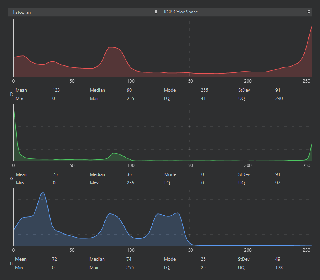Image resolution: width=320 pixels, height=280 pixels.
Task: Select the green channel Mean value 76
Action: [x=55, y=174]
